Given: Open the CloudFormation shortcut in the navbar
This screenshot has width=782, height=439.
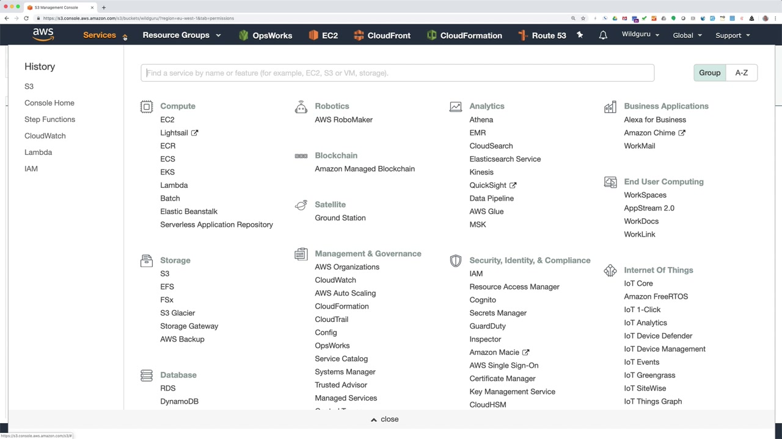Looking at the screenshot, I should pyautogui.click(x=464, y=35).
